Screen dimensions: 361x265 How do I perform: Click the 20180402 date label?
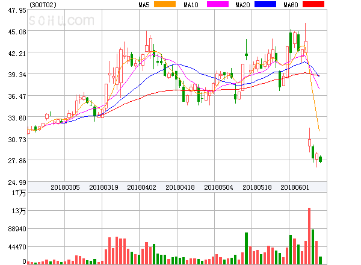[x=141, y=187]
